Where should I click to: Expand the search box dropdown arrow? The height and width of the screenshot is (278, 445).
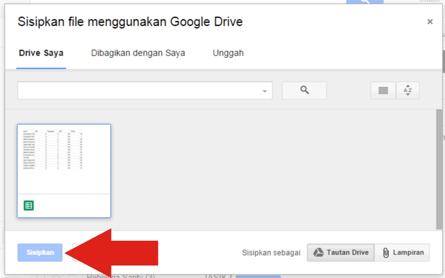tap(265, 91)
